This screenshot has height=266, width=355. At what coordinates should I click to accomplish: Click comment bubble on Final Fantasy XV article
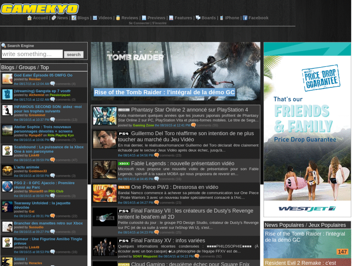(197, 256)
